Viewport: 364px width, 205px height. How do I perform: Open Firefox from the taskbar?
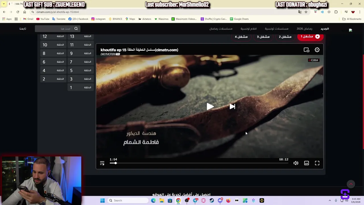click(x=228, y=200)
